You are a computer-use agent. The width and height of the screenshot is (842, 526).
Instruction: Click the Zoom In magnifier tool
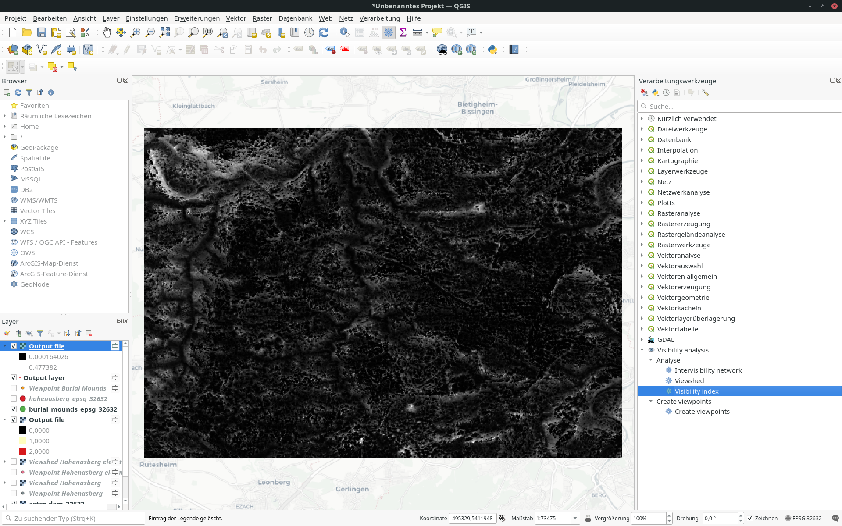[x=136, y=32]
